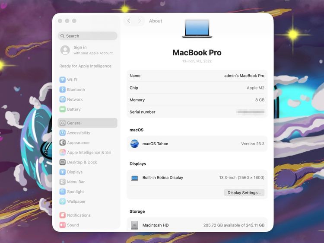Open Accessibility settings

coord(88,133)
